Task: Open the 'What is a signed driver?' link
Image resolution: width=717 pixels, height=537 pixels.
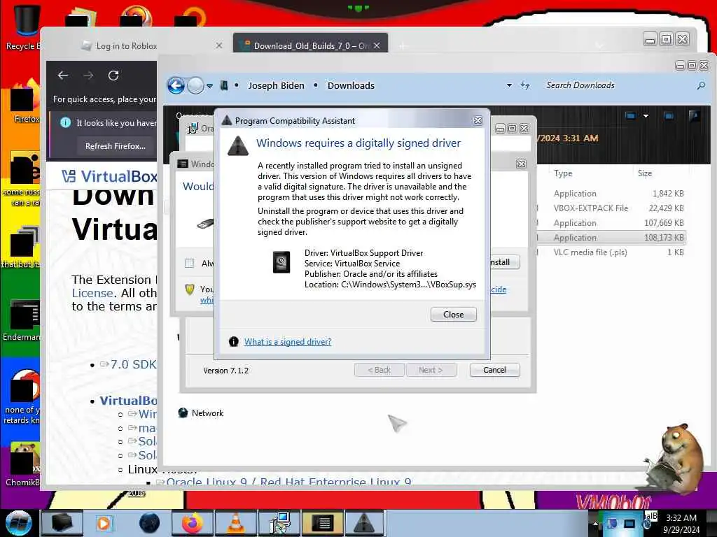Action: 288,341
